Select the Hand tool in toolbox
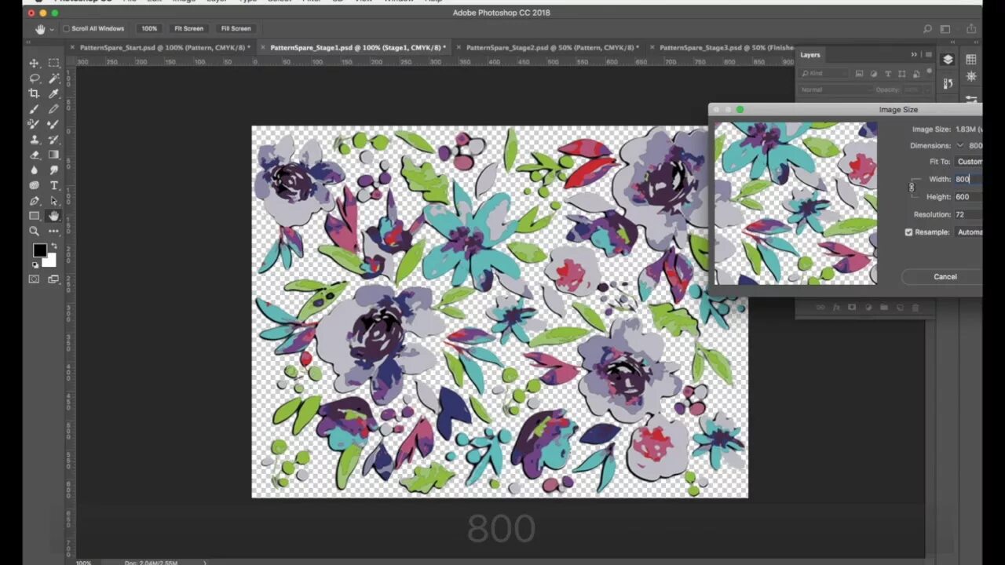The image size is (1005, 565). 53,216
